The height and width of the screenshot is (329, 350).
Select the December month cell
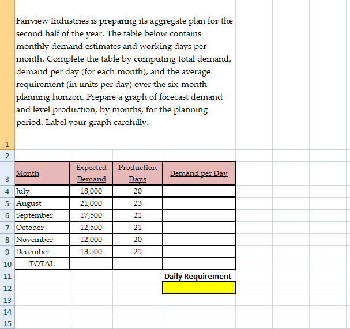click(x=42, y=252)
